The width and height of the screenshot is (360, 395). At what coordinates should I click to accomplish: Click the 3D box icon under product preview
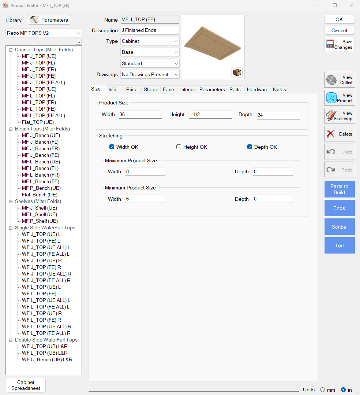[237, 72]
